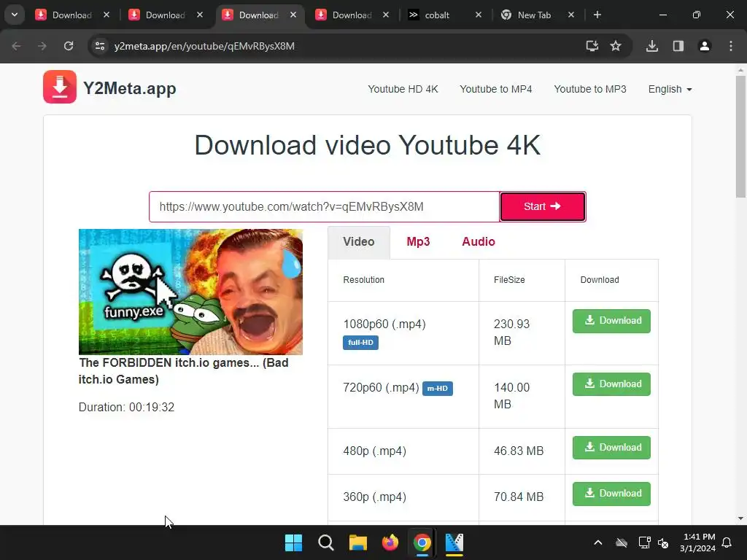747x560 pixels.
Task: Open the blue film-strip app in taskbar
Action: pos(454,542)
